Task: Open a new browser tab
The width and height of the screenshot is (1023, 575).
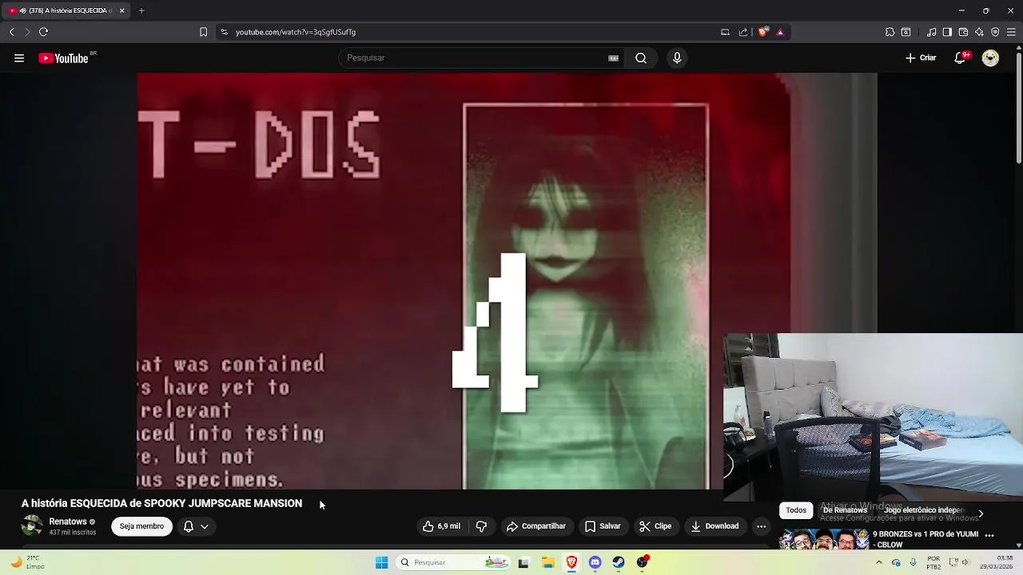Action: pyautogui.click(x=141, y=10)
